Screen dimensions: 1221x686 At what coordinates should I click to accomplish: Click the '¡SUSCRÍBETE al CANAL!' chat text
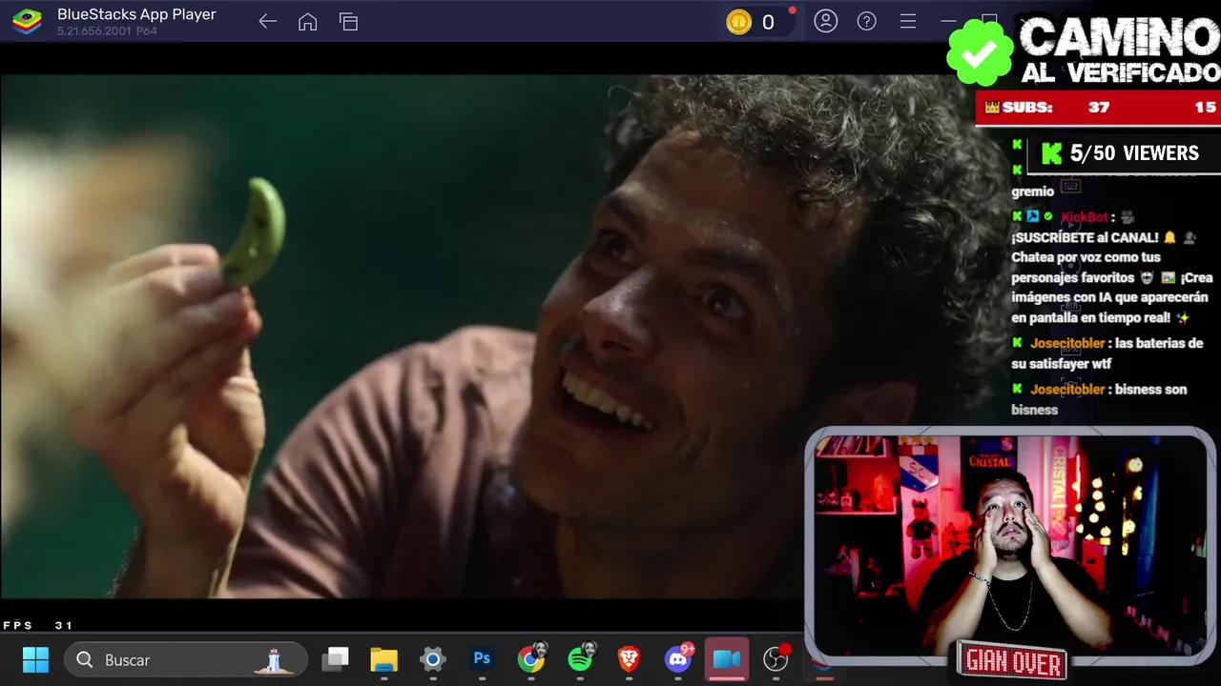pyautogui.click(x=1086, y=237)
